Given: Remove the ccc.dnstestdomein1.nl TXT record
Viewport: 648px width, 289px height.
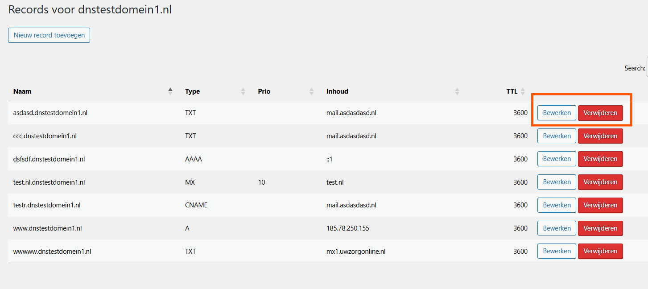Looking at the screenshot, I should 600,136.
